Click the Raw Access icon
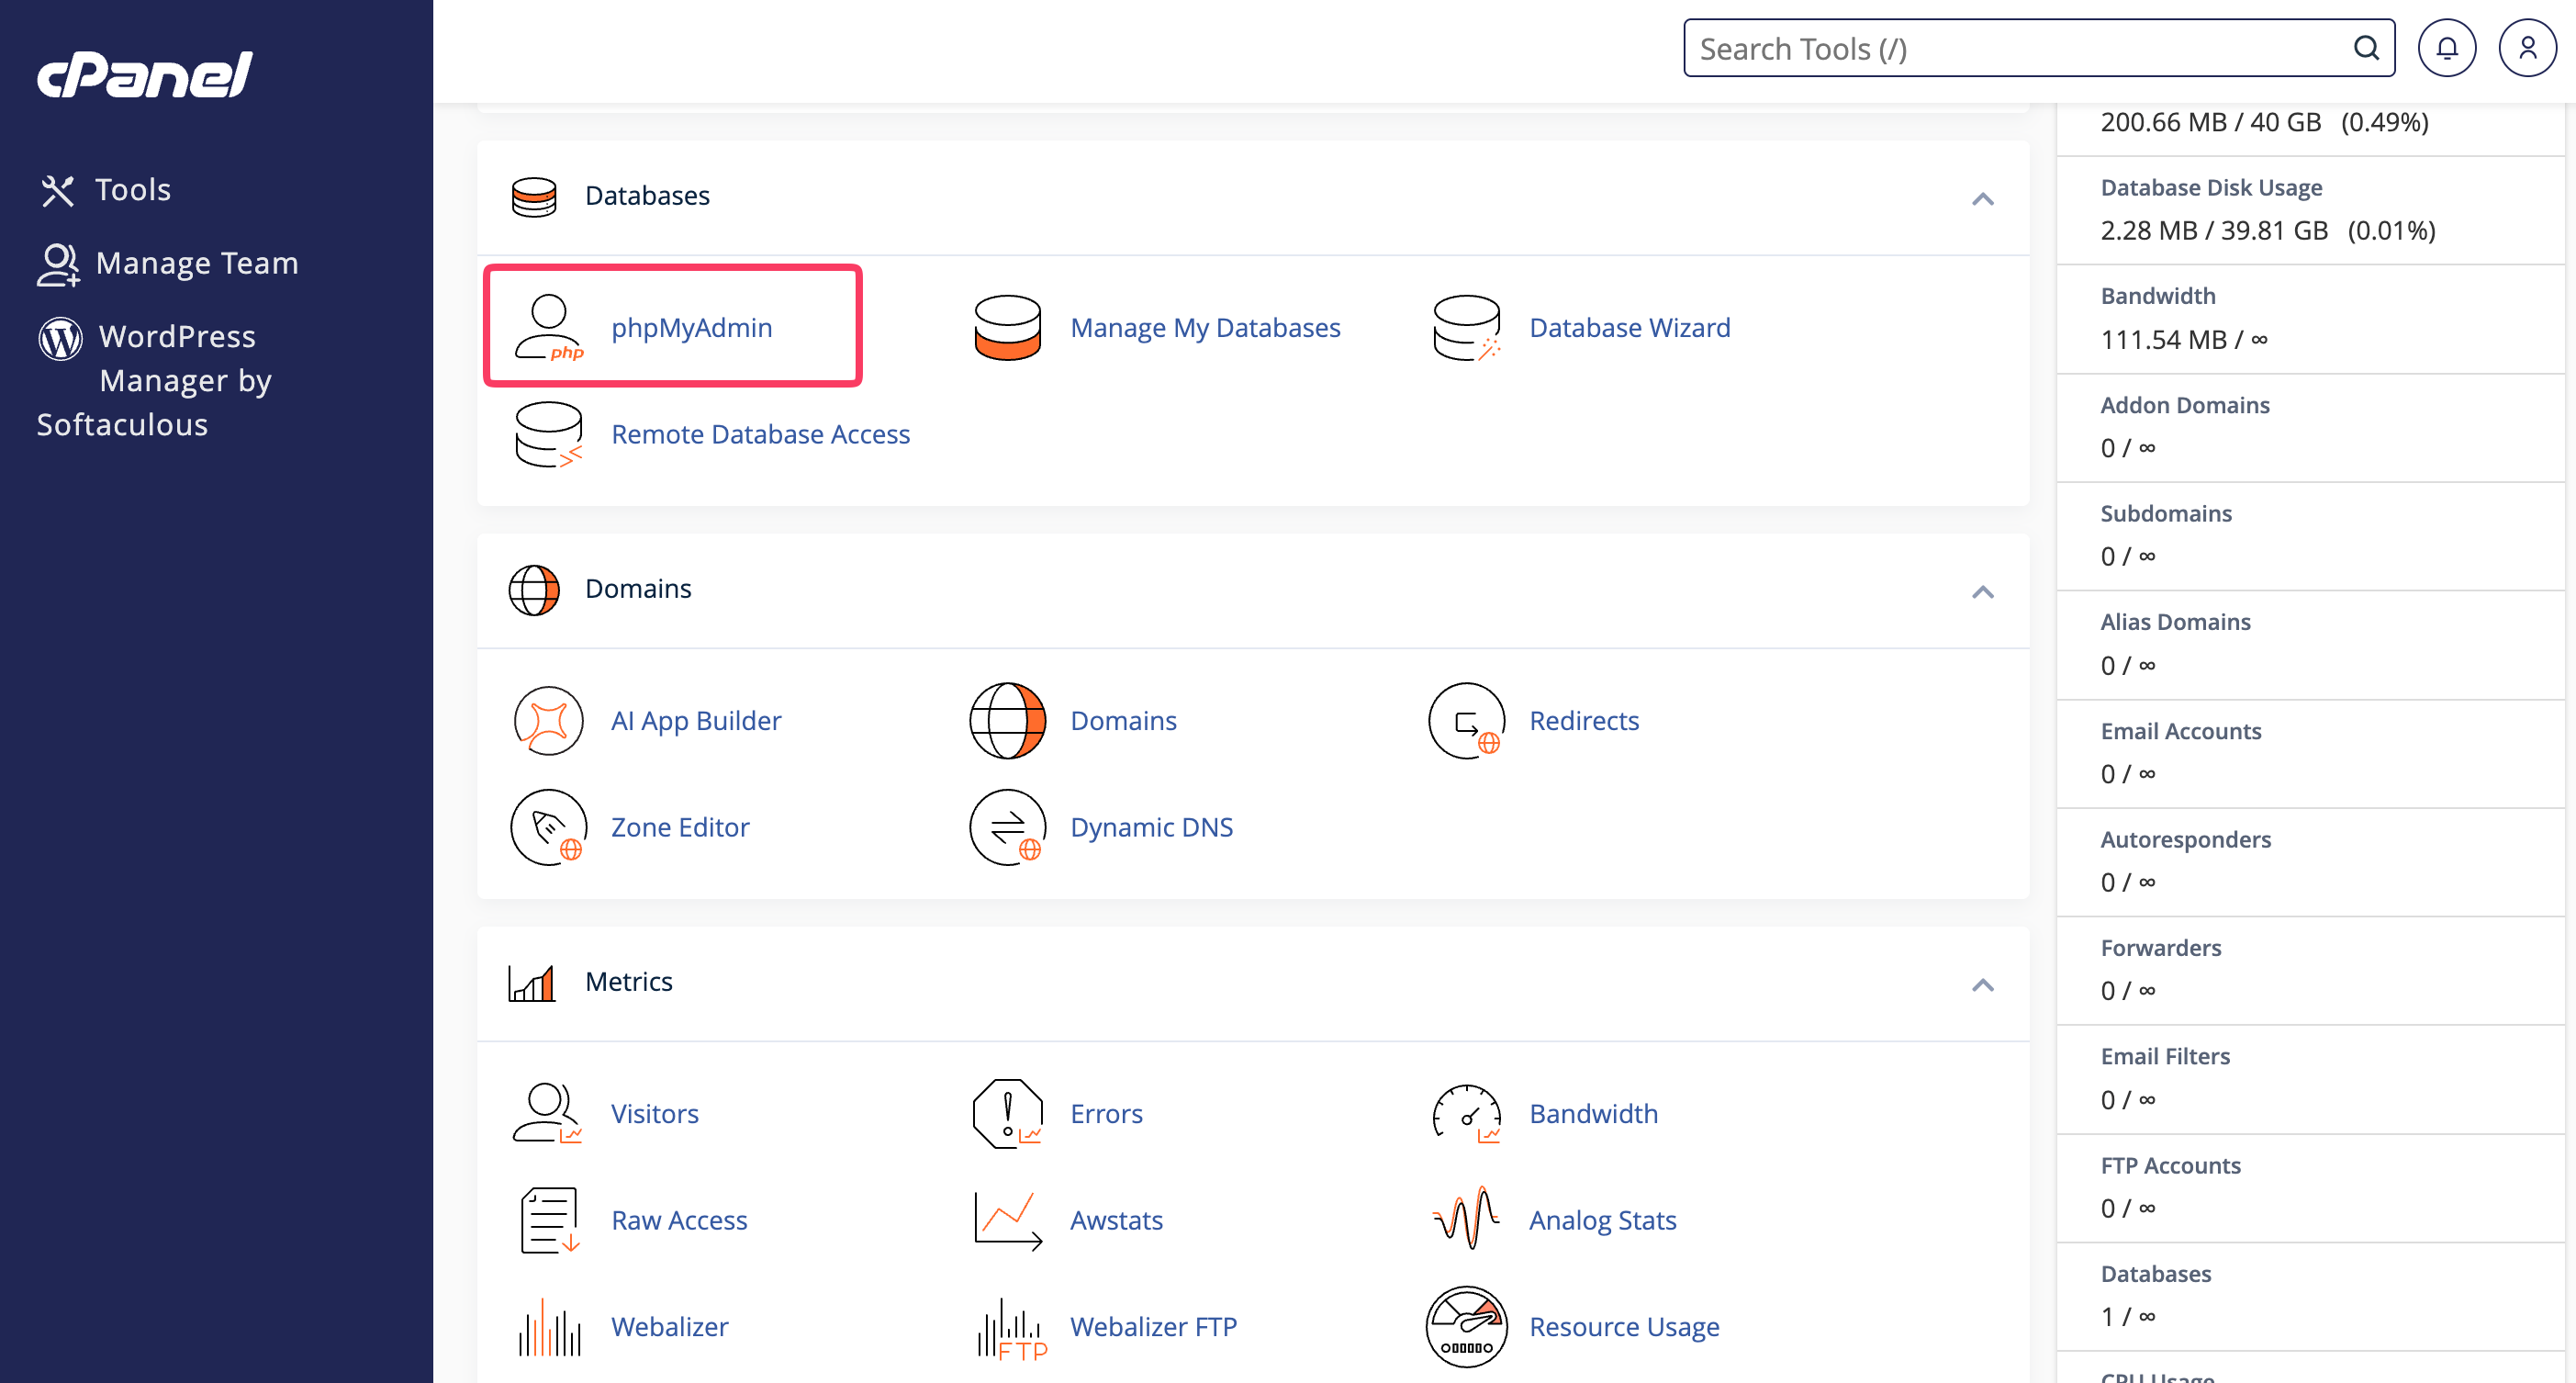 click(548, 1220)
